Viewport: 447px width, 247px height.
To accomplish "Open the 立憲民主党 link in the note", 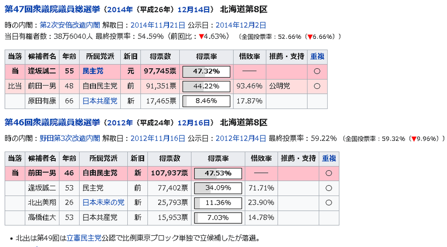I will (x=84, y=238).
